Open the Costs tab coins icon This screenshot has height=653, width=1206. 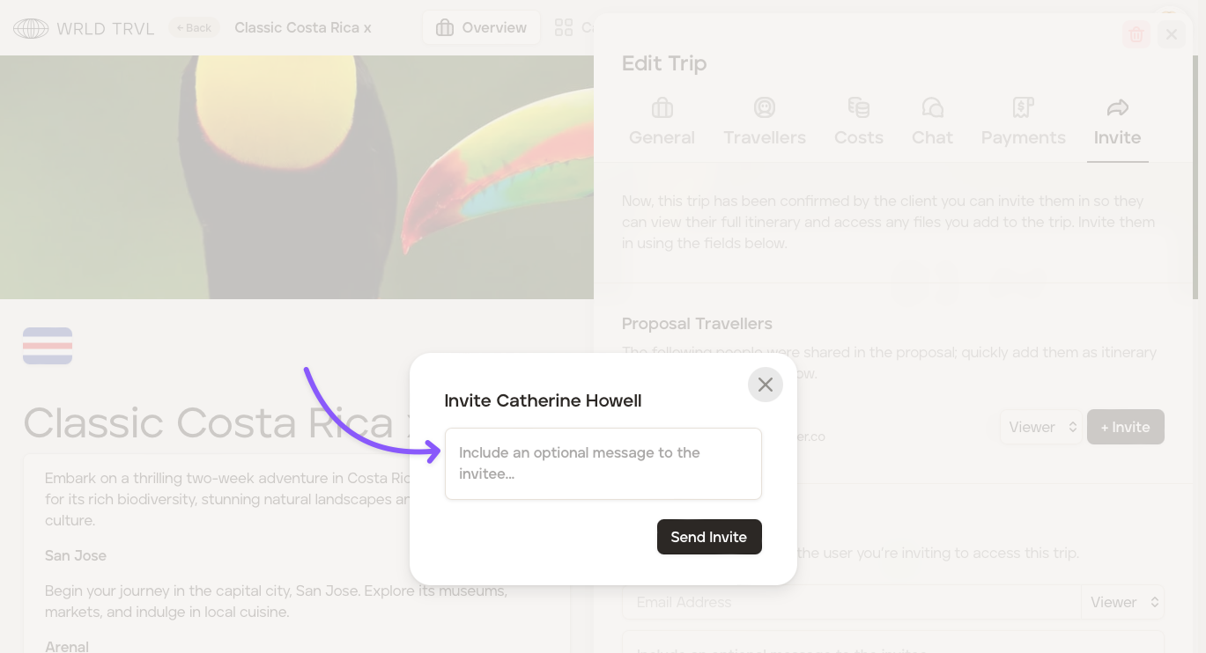tap(858, 108)
